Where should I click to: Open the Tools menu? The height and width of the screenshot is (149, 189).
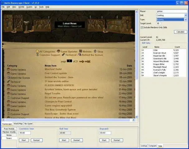[x=41, y=7]
